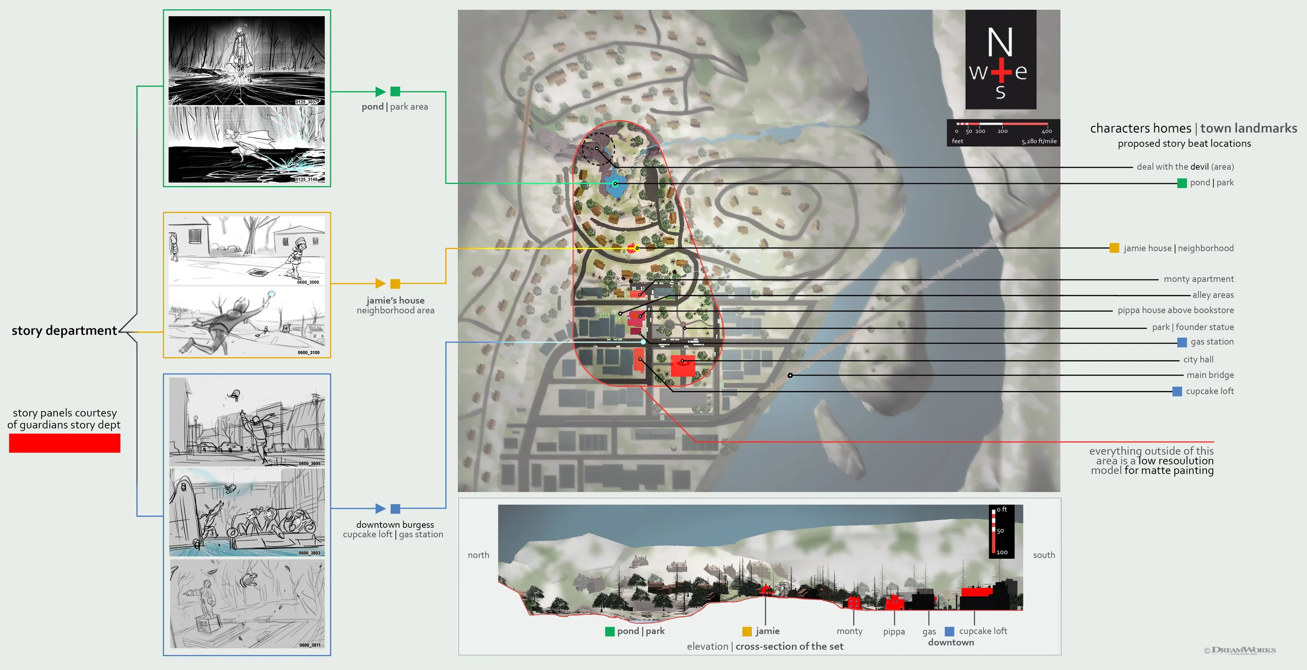Click the orange square above jamie's house caption
Image resolution: width=1307 pixels, height=670 pixels.
click(x=395, y=284)
